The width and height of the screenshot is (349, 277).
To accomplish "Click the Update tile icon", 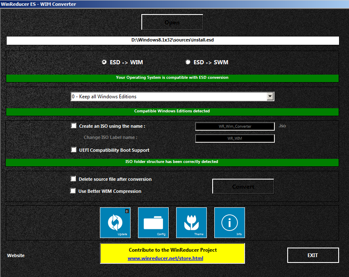I will click(x=115, y=222).
